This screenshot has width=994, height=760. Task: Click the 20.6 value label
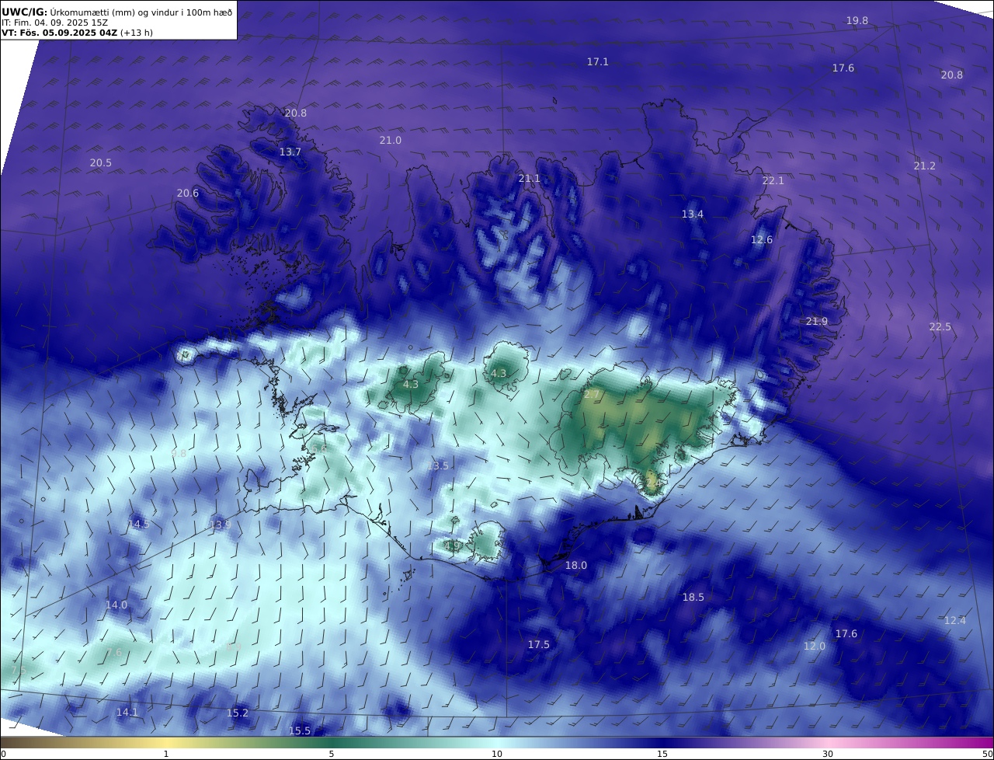click(188, 193)
